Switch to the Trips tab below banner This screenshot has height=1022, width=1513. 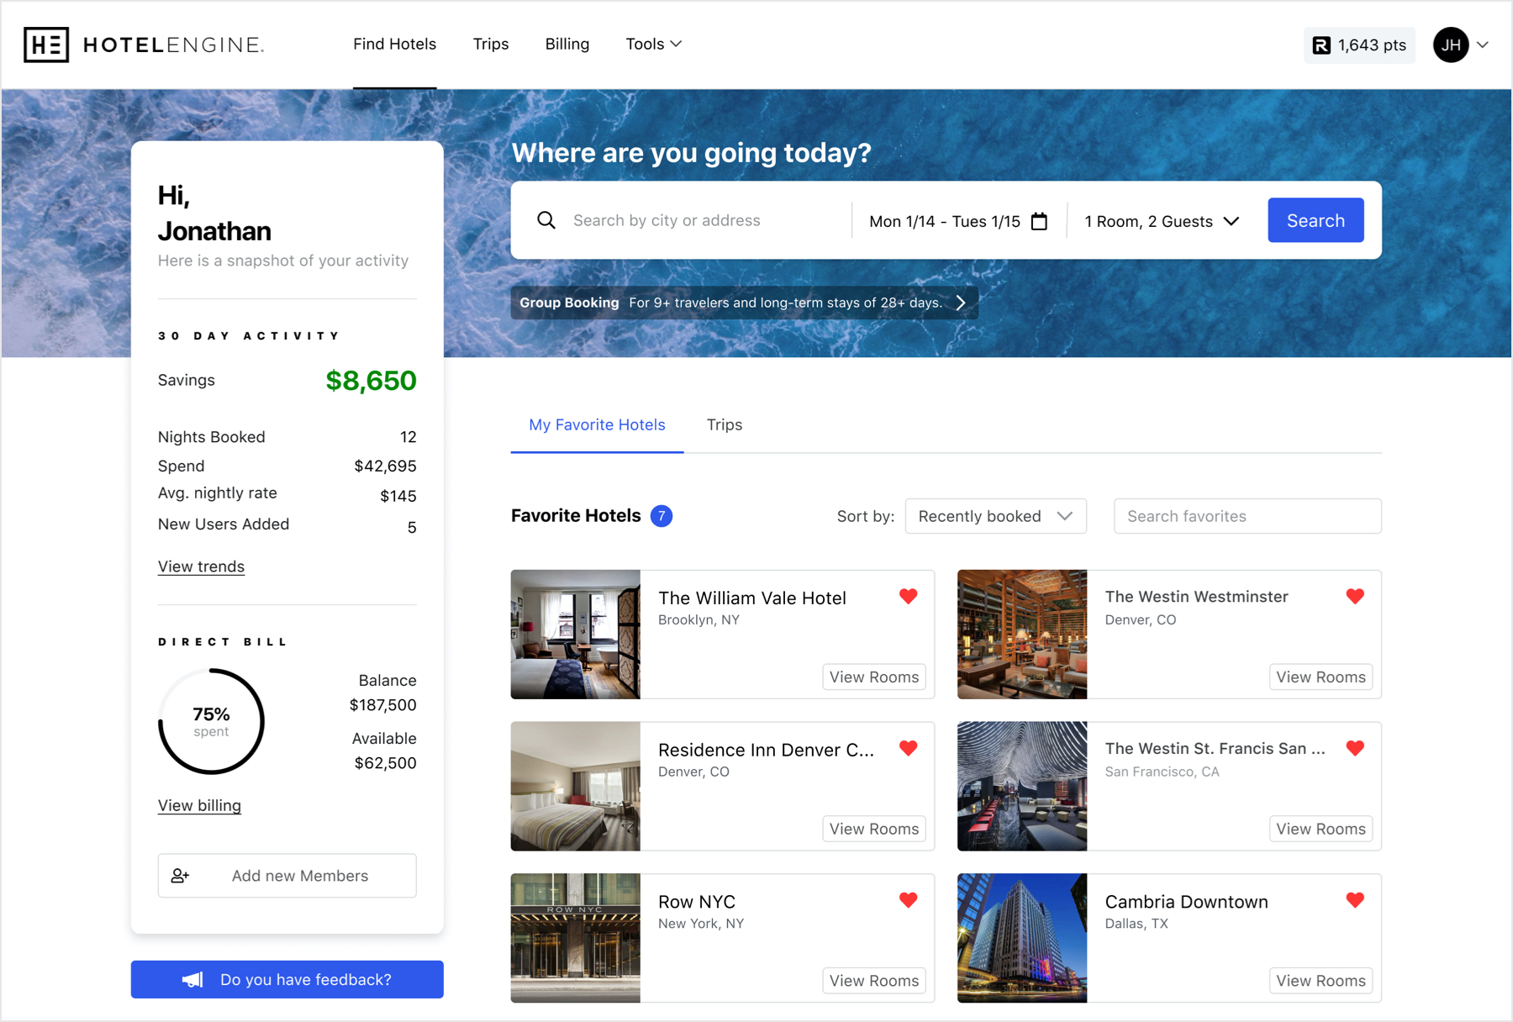tap(724, 424)
